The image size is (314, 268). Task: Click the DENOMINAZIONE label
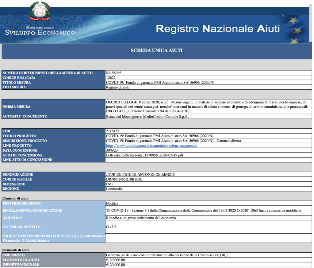click(18, 174)
